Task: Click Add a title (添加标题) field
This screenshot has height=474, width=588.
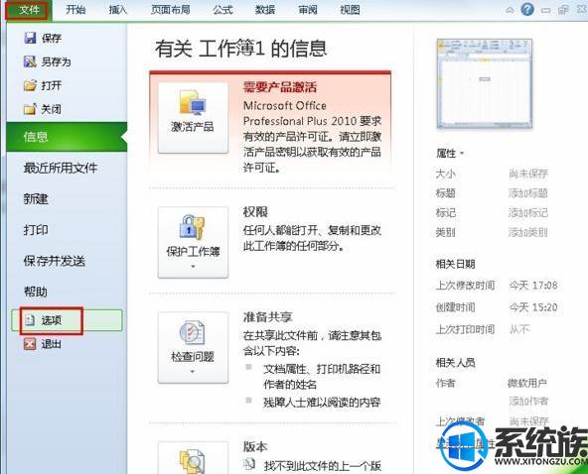Action: 528,193
